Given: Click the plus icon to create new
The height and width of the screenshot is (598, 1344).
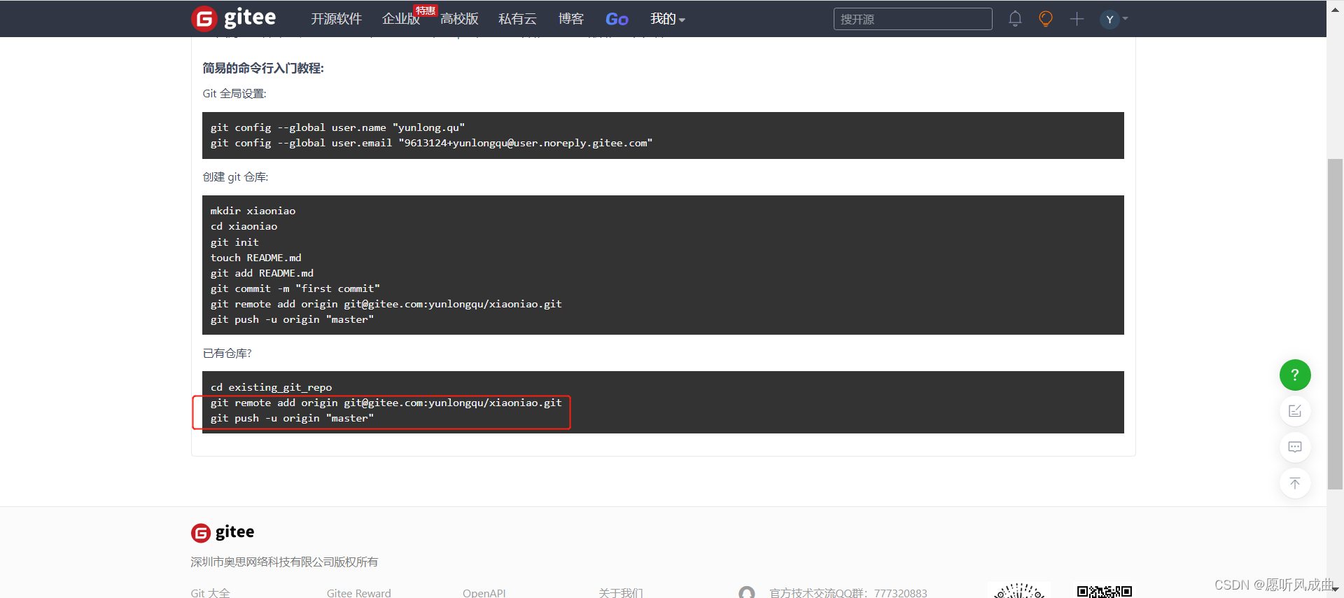Looking at the screenshot, I should click(x=1077, y=19).
